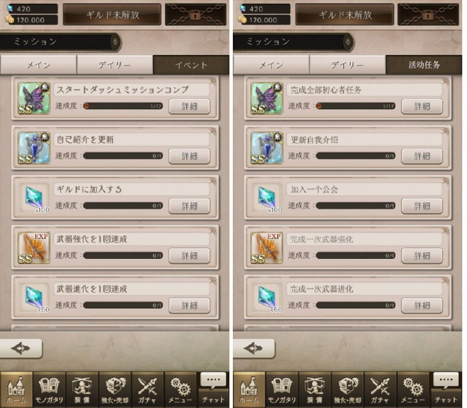The height and width of the screenshot is (408, 467).
Task: Open the 活动任务 tab
Action: click(x=424, y=64)
